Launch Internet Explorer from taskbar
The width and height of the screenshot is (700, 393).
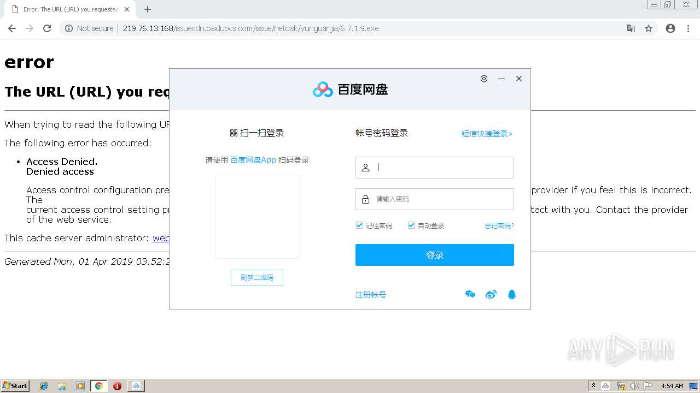coord(44,386)
